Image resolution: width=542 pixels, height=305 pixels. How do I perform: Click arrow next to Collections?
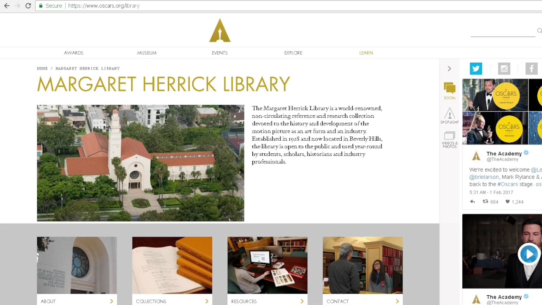[x=207, y=301]
